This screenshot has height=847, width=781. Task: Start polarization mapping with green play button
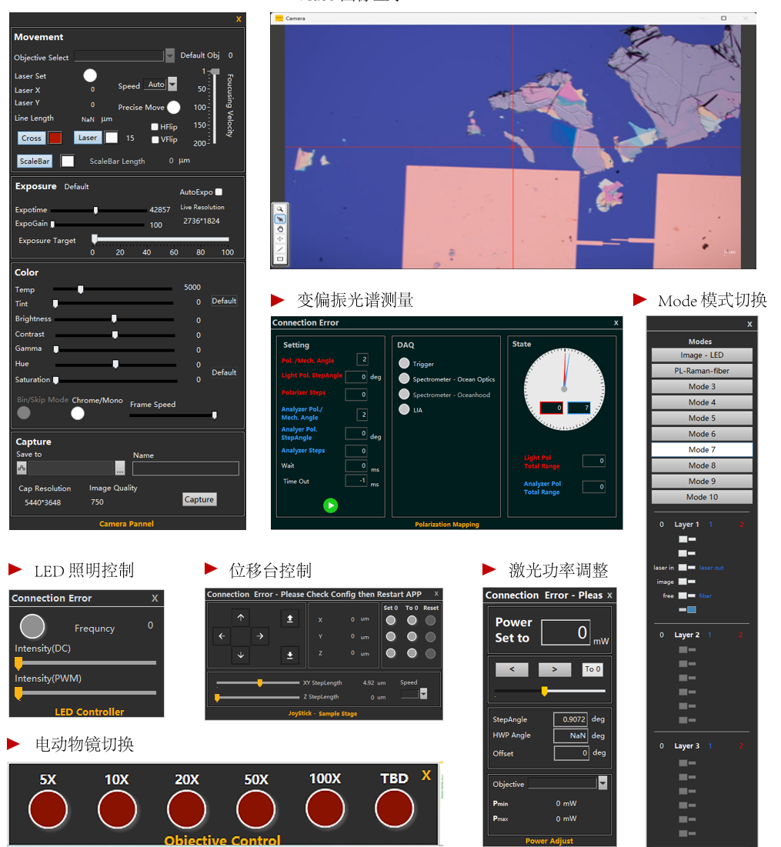(x=330, y=505)
